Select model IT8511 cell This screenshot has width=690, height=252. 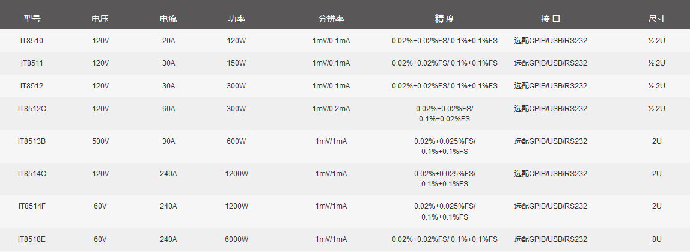pyautogui.click(x=32, y=63)
